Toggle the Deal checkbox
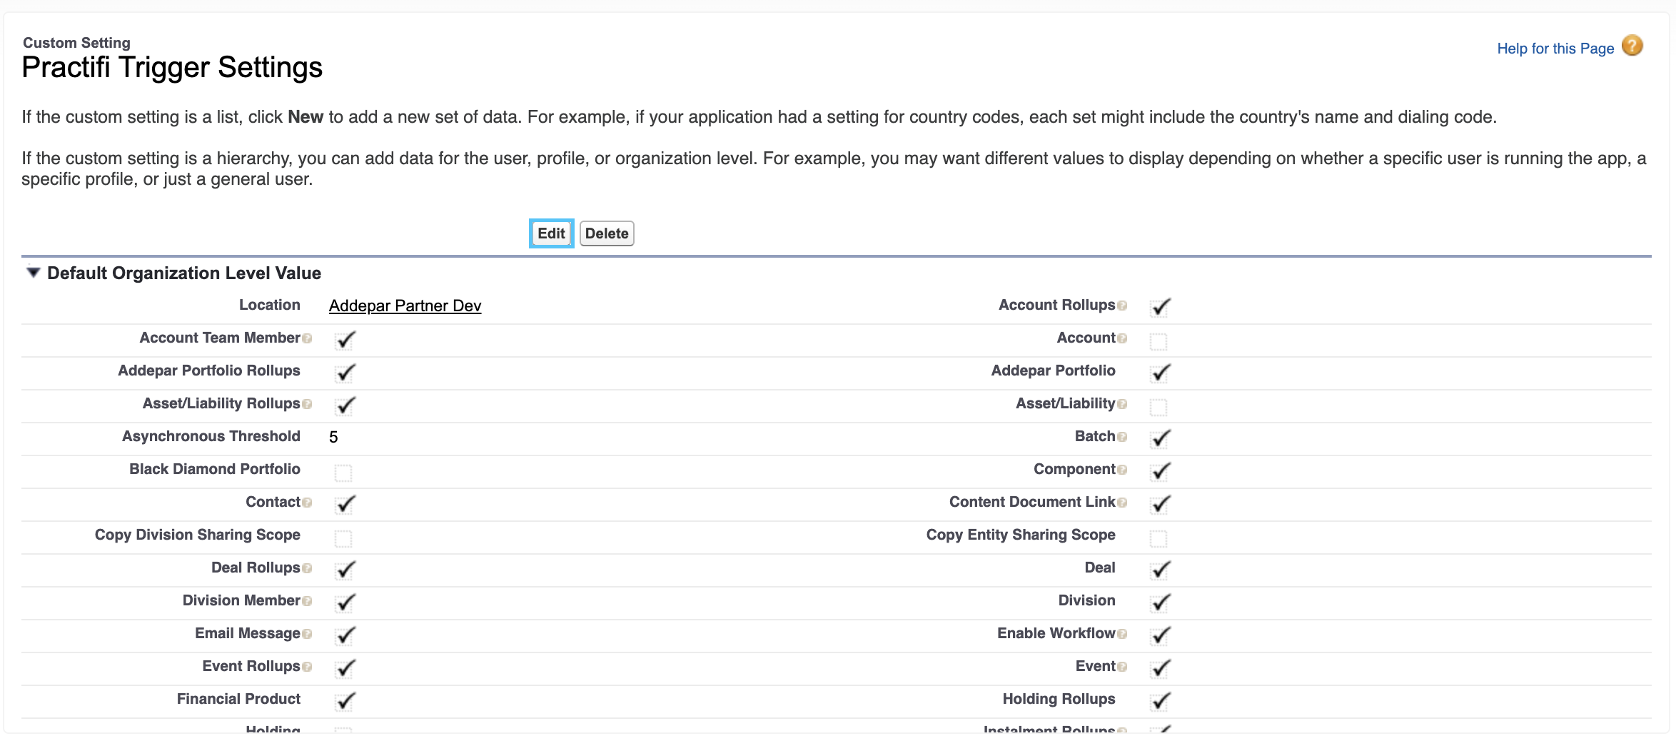Viewport: 1676px width, 741px height. [x=1160, y=570]
